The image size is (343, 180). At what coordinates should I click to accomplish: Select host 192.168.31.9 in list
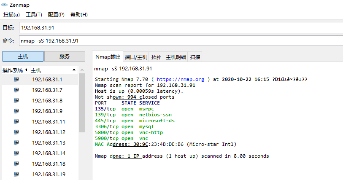[47, 111]
